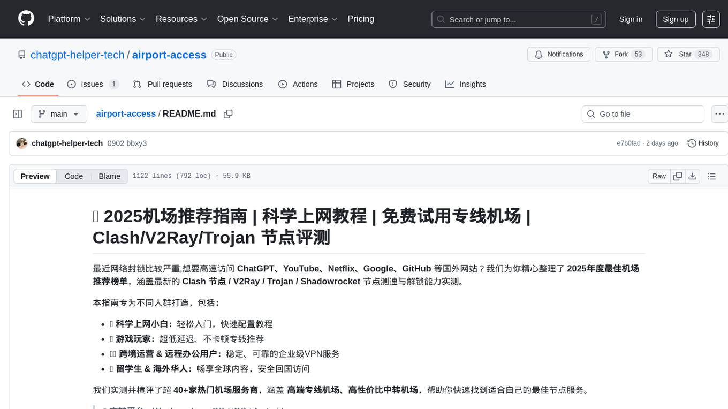View file History

pos(703,143)
